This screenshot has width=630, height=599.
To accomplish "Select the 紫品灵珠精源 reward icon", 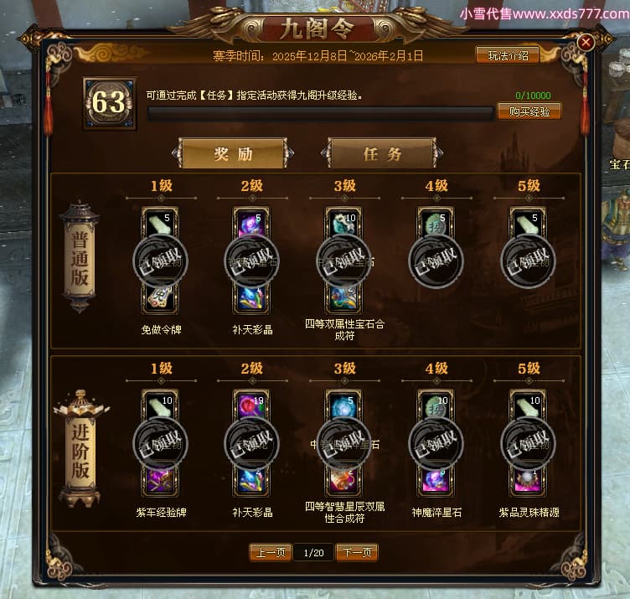I will pos(528,481).
